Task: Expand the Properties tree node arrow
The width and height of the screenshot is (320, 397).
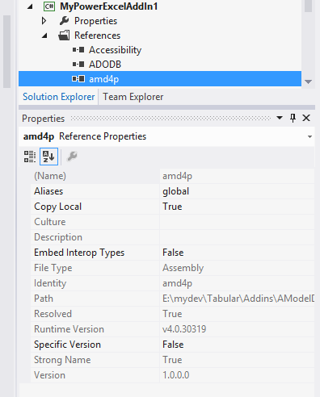Action: pyautogui.click(x=44, y=21)
